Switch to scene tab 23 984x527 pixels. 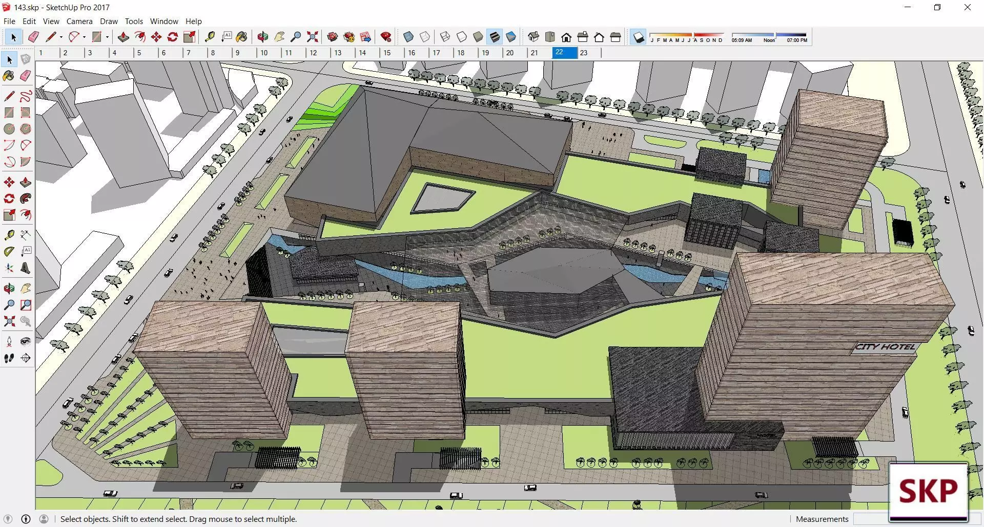[588, 52]
